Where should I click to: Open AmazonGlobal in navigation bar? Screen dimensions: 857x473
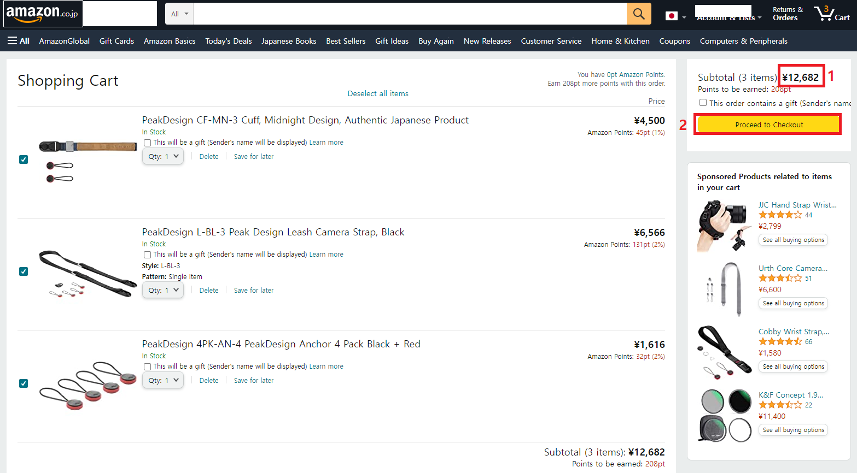[65, 41]
